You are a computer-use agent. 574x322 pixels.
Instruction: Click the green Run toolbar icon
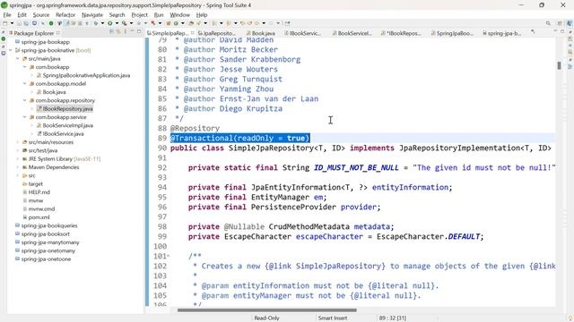point(109,23)
